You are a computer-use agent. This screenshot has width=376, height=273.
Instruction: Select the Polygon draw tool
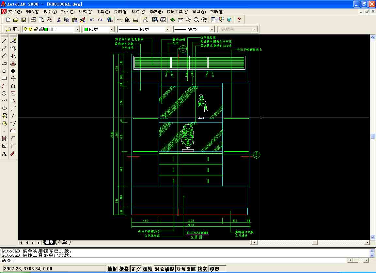[4, 71]
